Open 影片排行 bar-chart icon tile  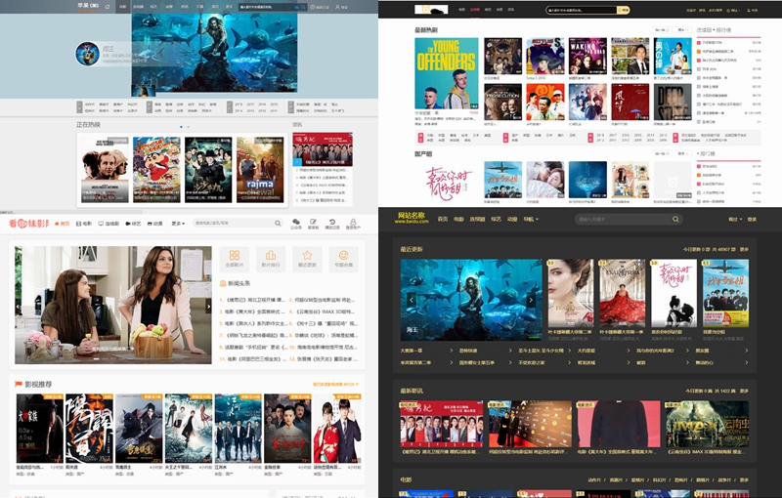click(271, 259)
